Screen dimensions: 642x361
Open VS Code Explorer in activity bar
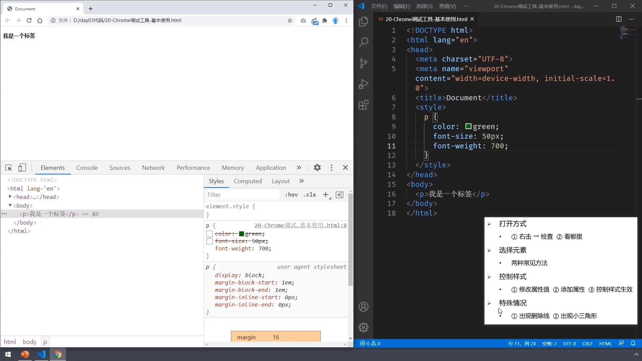363,21
